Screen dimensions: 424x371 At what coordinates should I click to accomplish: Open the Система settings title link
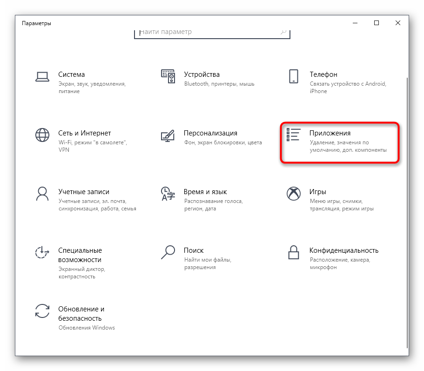pos(71,74)
